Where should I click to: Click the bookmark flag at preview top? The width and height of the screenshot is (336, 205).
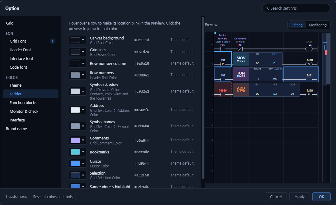tap(215, 33)
